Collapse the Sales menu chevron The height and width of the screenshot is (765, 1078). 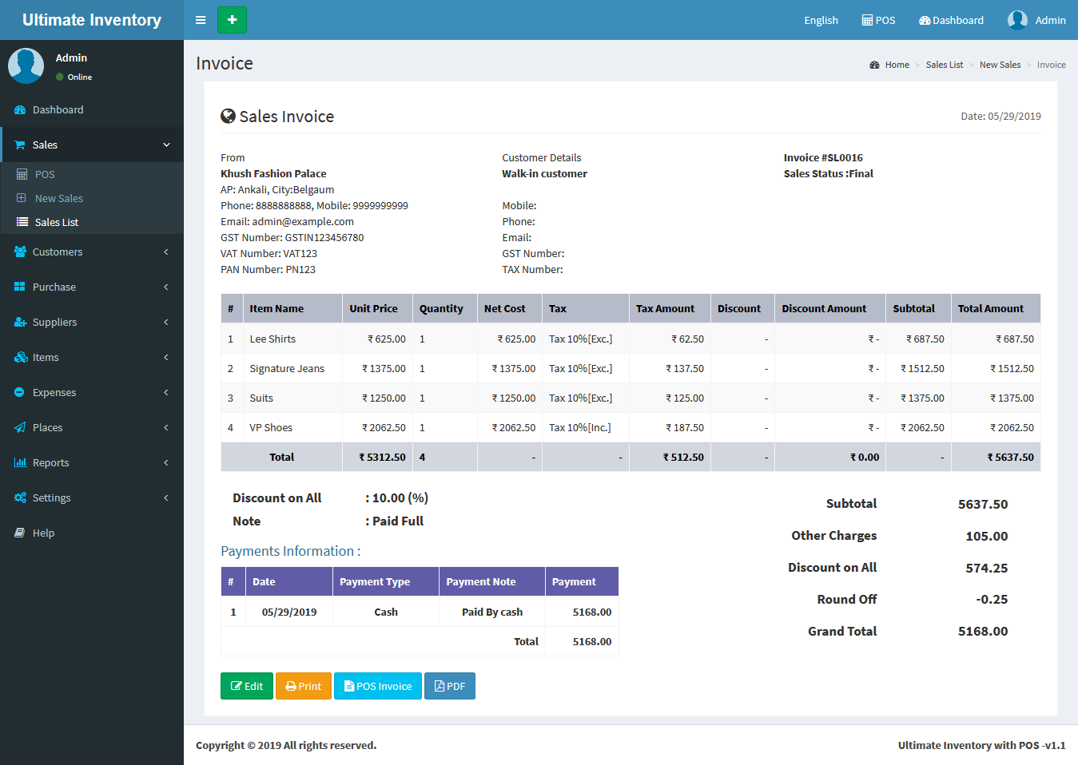coord(166,145)
